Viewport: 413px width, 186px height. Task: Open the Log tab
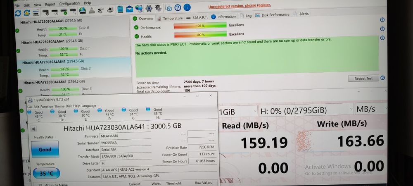246,16
